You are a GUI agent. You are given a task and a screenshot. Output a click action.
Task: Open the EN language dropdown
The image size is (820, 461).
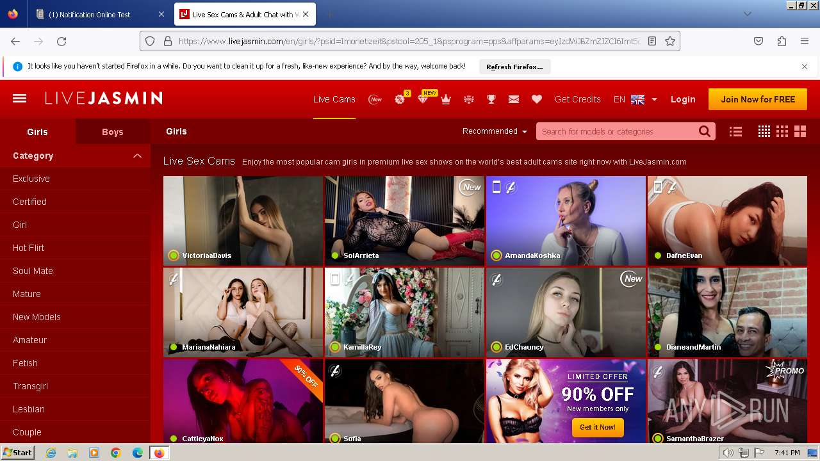[x=635, y=99]
